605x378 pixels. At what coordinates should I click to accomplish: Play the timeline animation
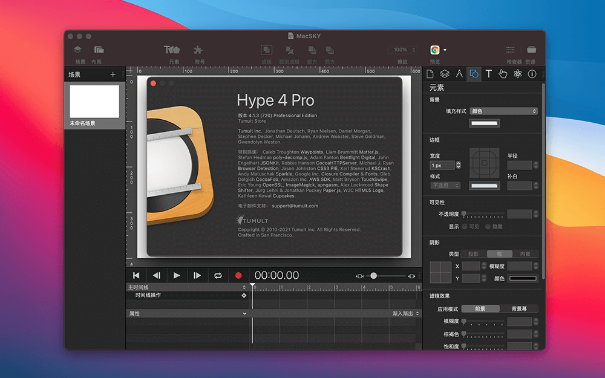click(x=177, y=275)
